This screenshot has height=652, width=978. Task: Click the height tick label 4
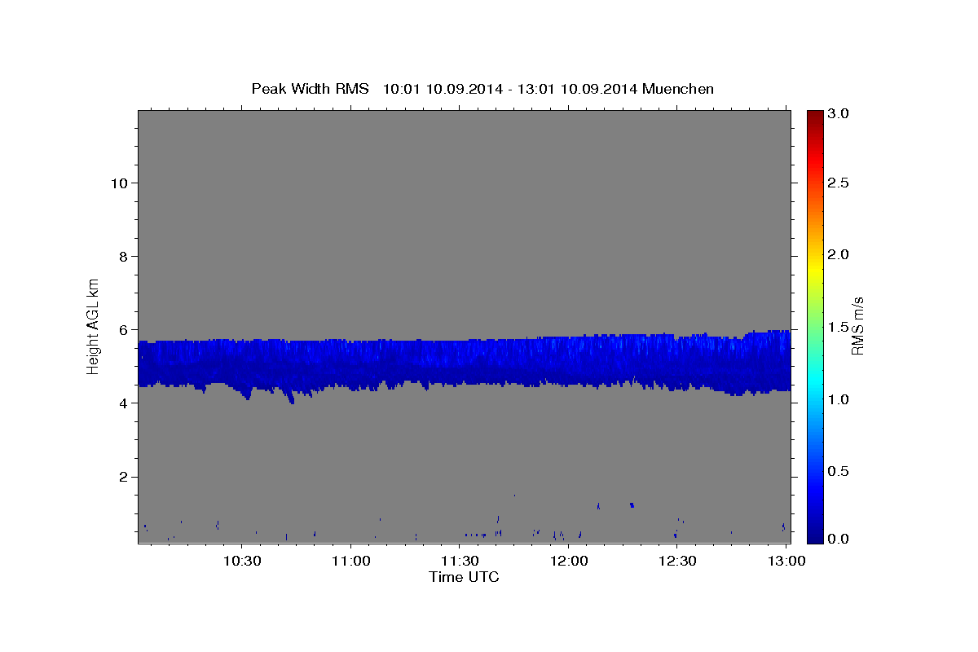click(124, 403)
